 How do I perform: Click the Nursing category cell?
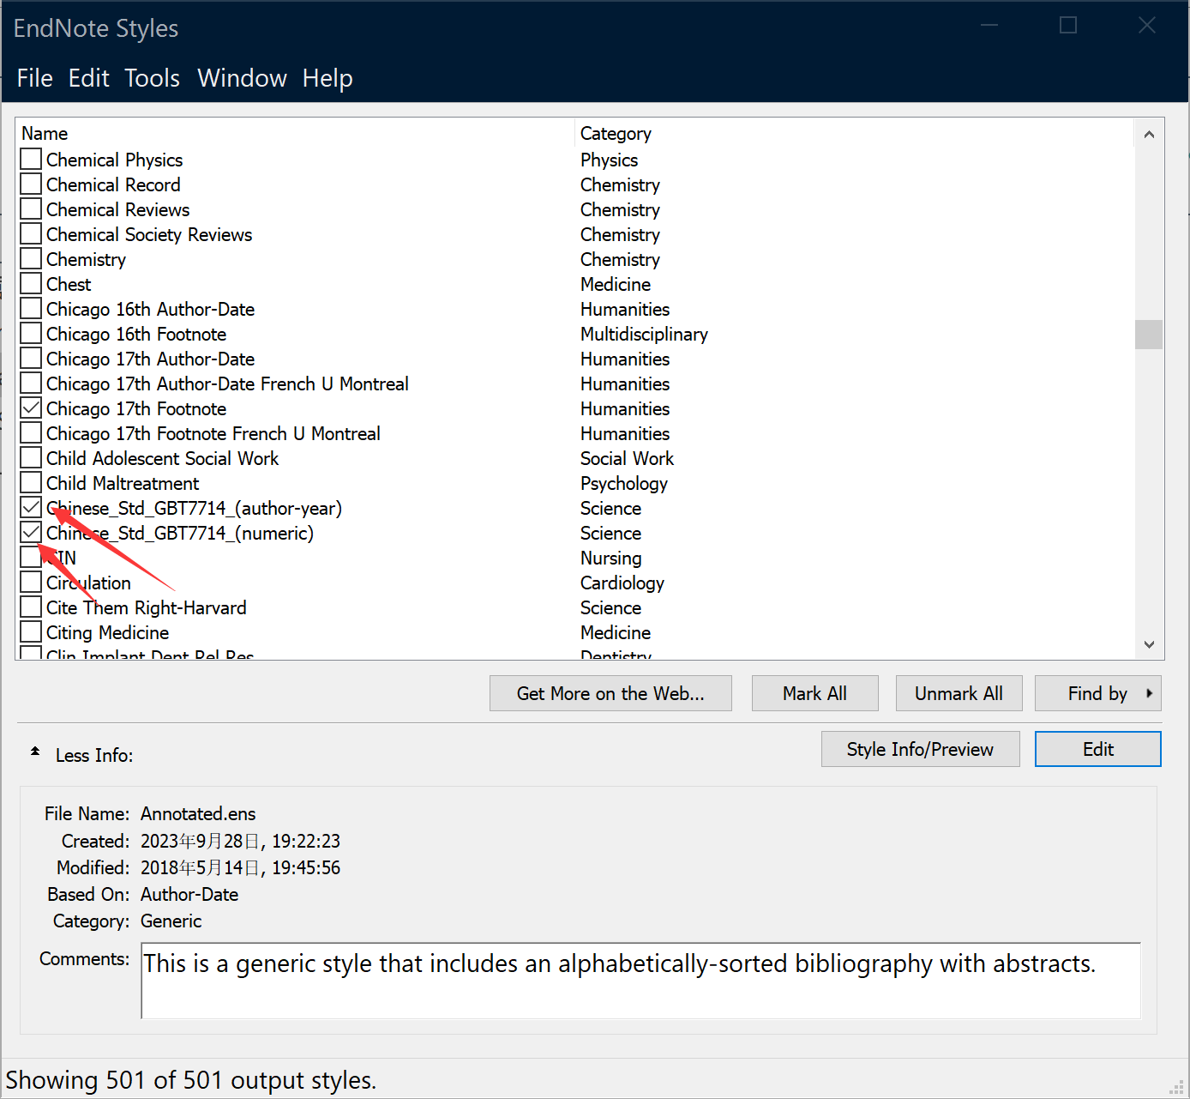[610, 558]
